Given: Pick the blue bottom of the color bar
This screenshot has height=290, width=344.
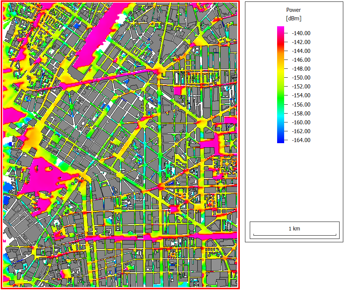Looking at the screenshot, I should [281, 140].
